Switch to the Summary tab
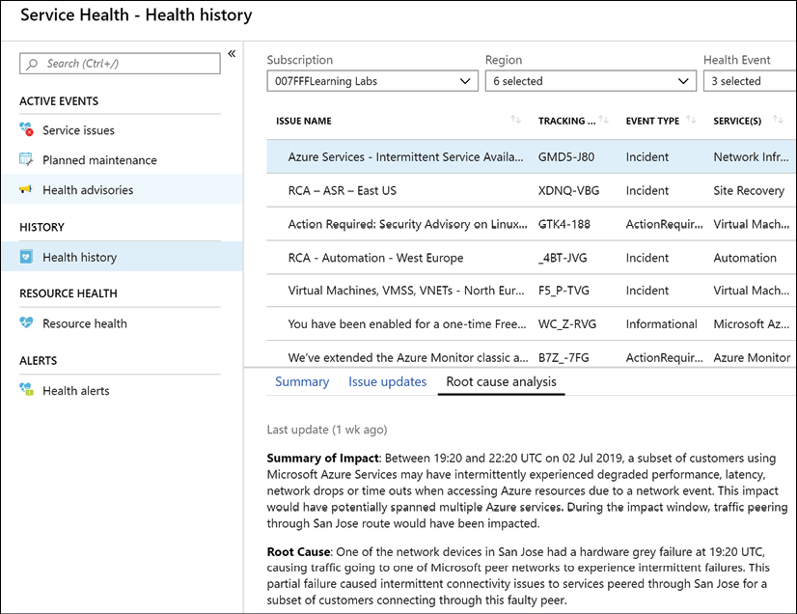The image size is (797, 614). coord(302,381)
